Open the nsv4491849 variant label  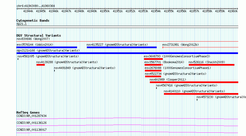pos(85,68)
